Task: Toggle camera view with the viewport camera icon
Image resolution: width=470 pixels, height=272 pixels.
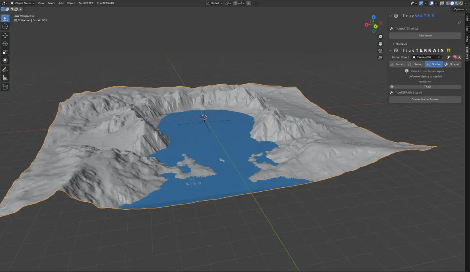Action: click(x=380, y=51)
